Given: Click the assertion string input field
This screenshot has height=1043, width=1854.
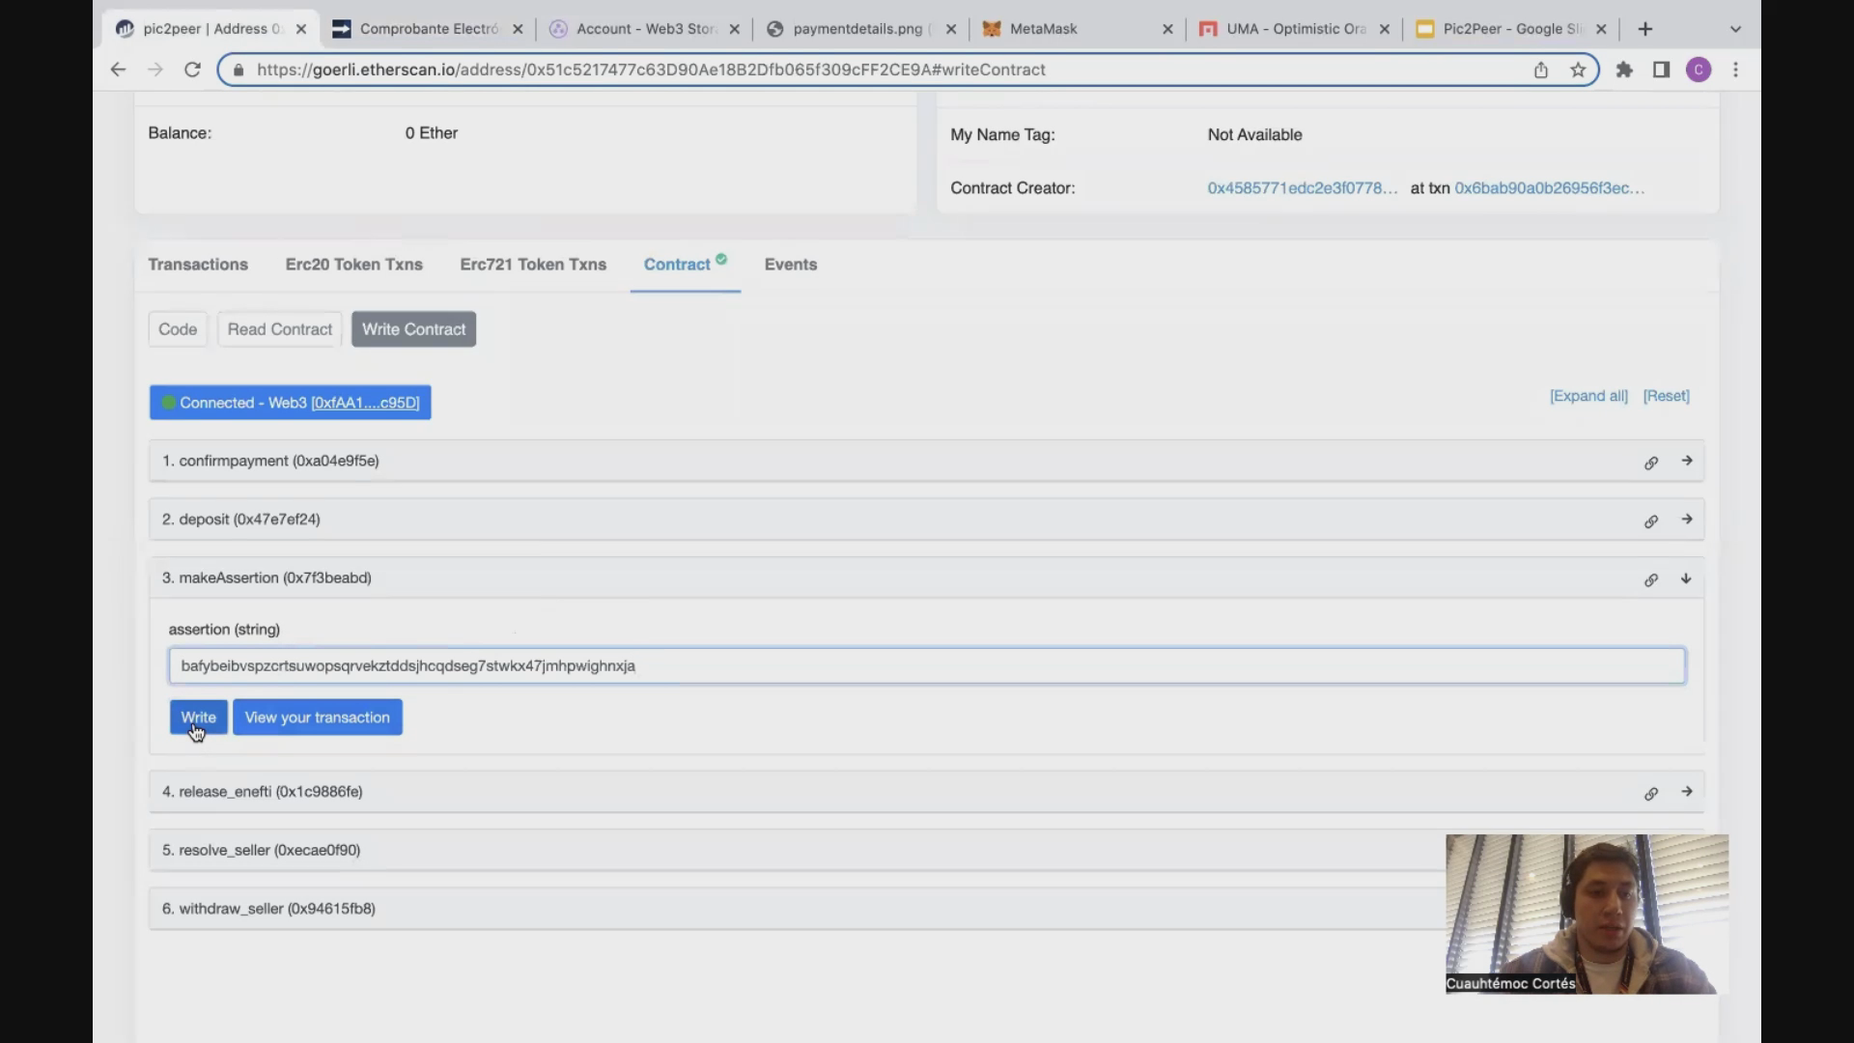Looking at the screenshot, I should click(x=928, y=666).
